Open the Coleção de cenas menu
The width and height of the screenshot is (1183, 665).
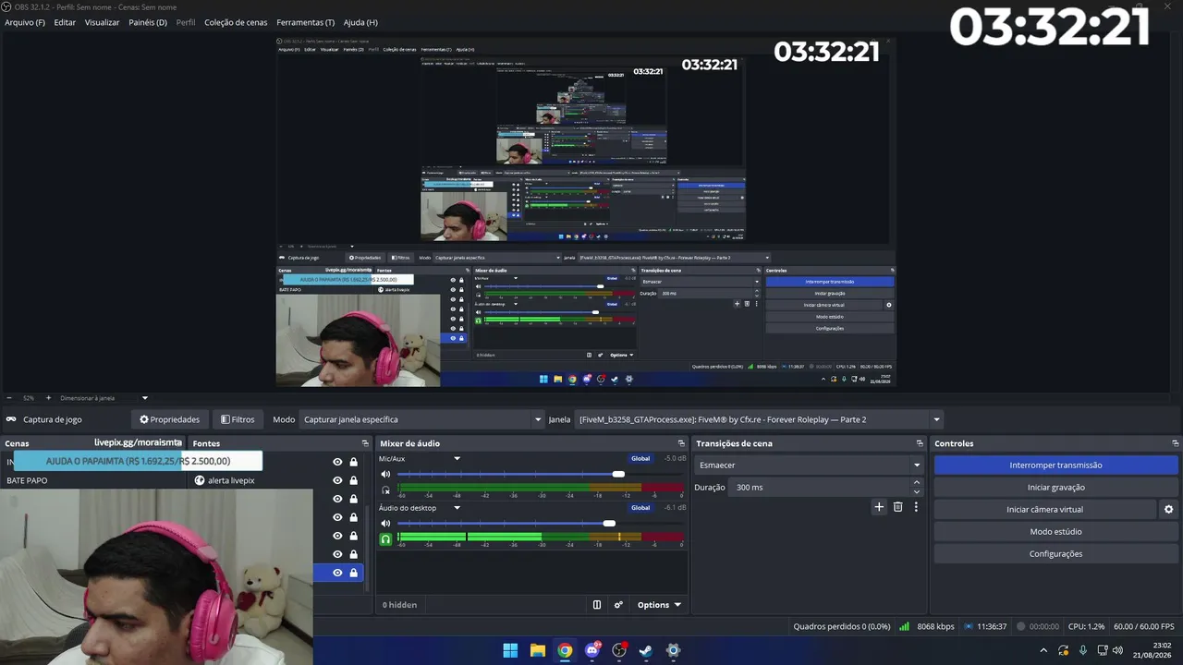(236, 22)
